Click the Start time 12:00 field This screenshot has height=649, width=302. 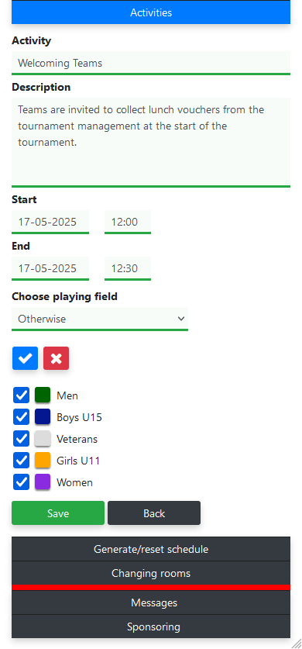coord(128,222)
